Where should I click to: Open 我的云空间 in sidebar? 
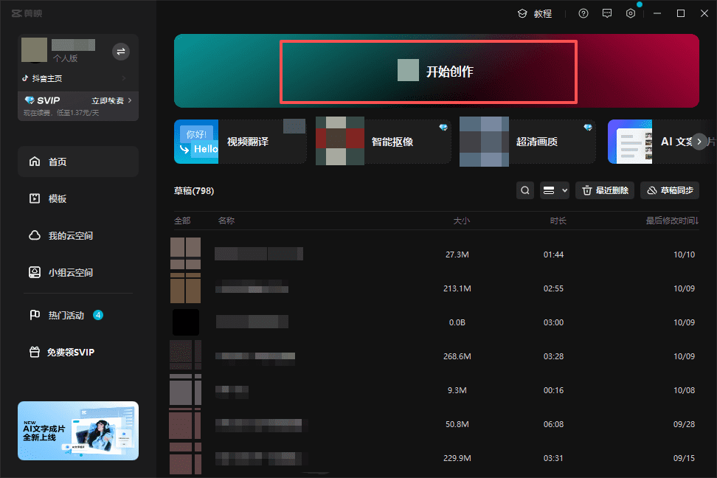70,235
